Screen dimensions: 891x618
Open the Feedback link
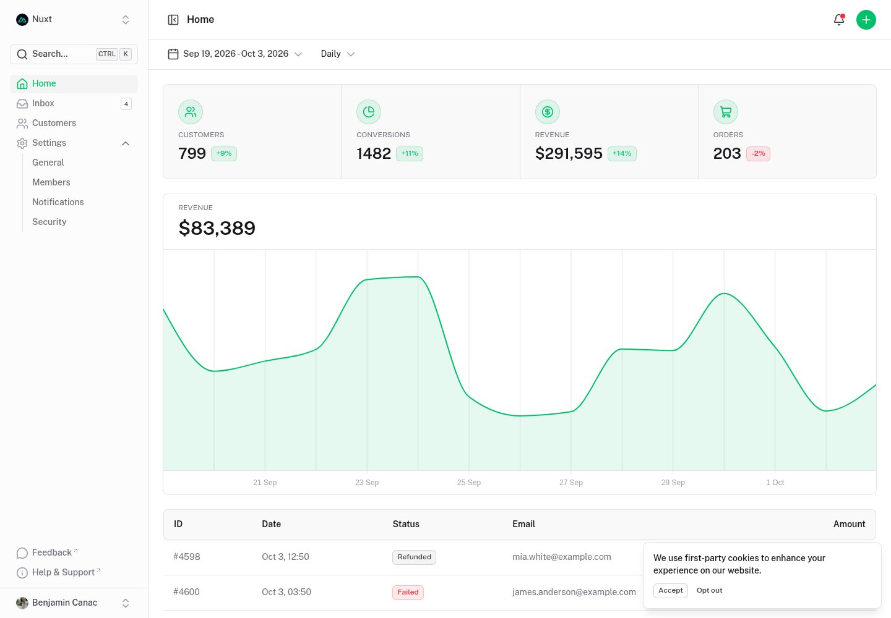[x=74, y=553]
